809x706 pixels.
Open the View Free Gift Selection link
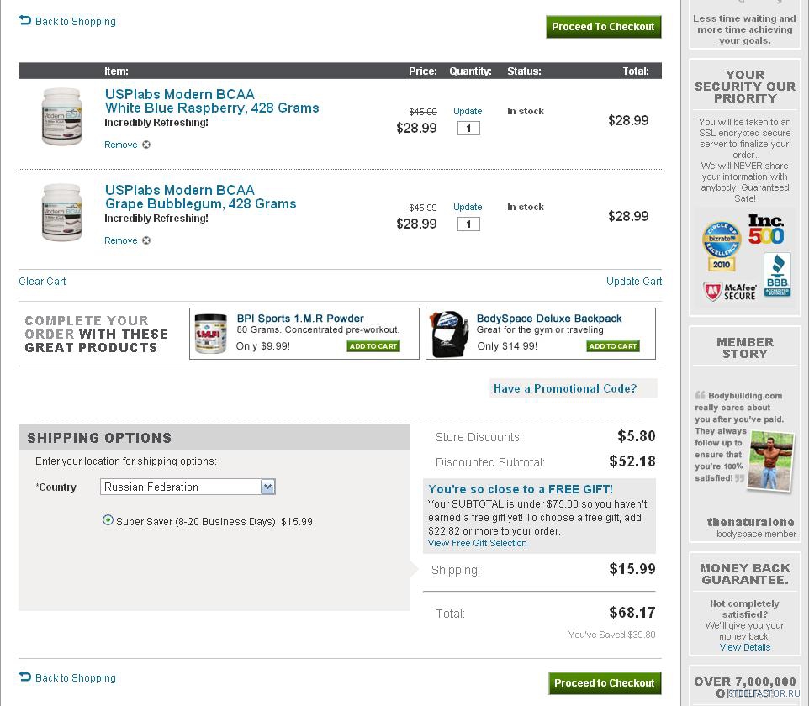pos(477,543)
